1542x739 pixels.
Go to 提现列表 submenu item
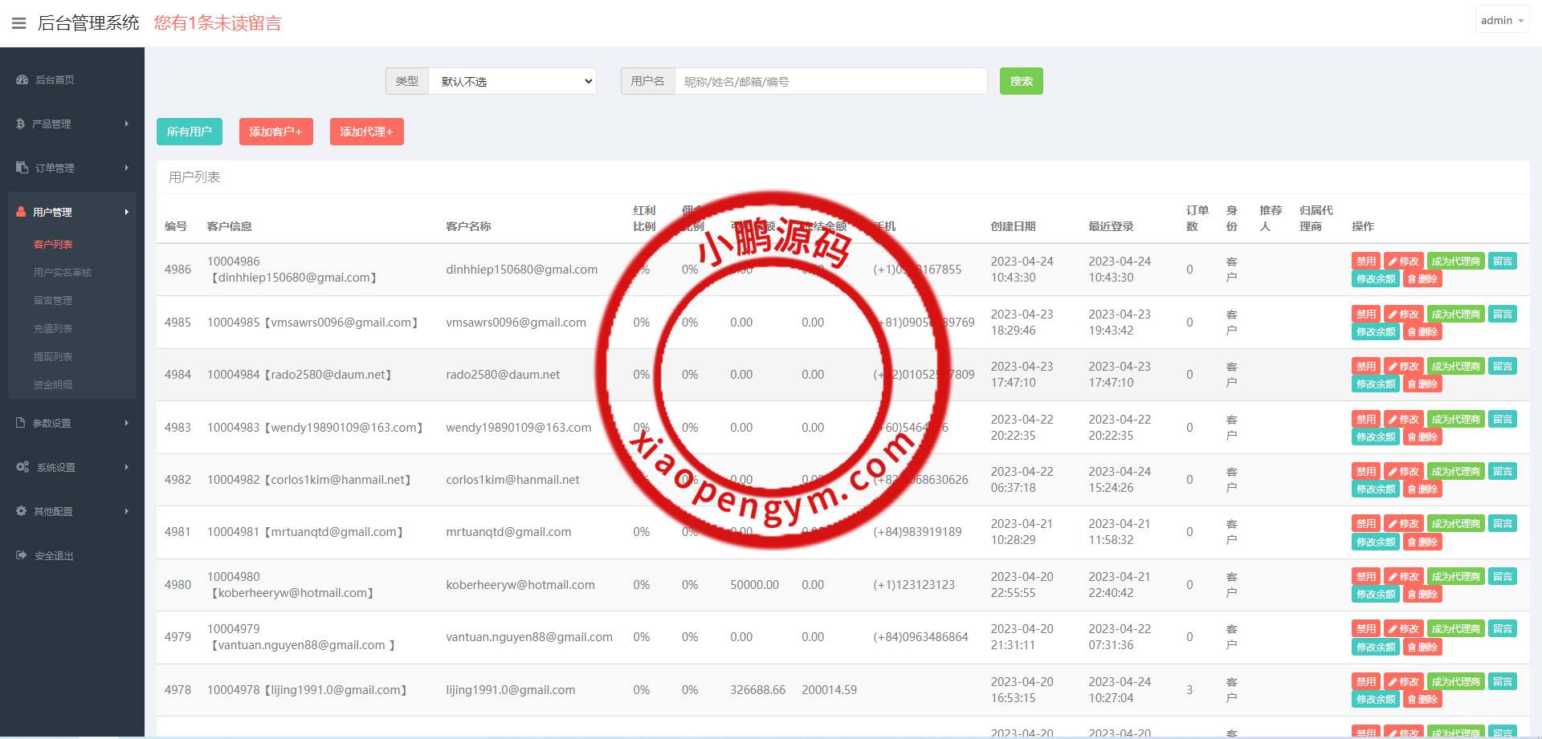tap(53, 357)
